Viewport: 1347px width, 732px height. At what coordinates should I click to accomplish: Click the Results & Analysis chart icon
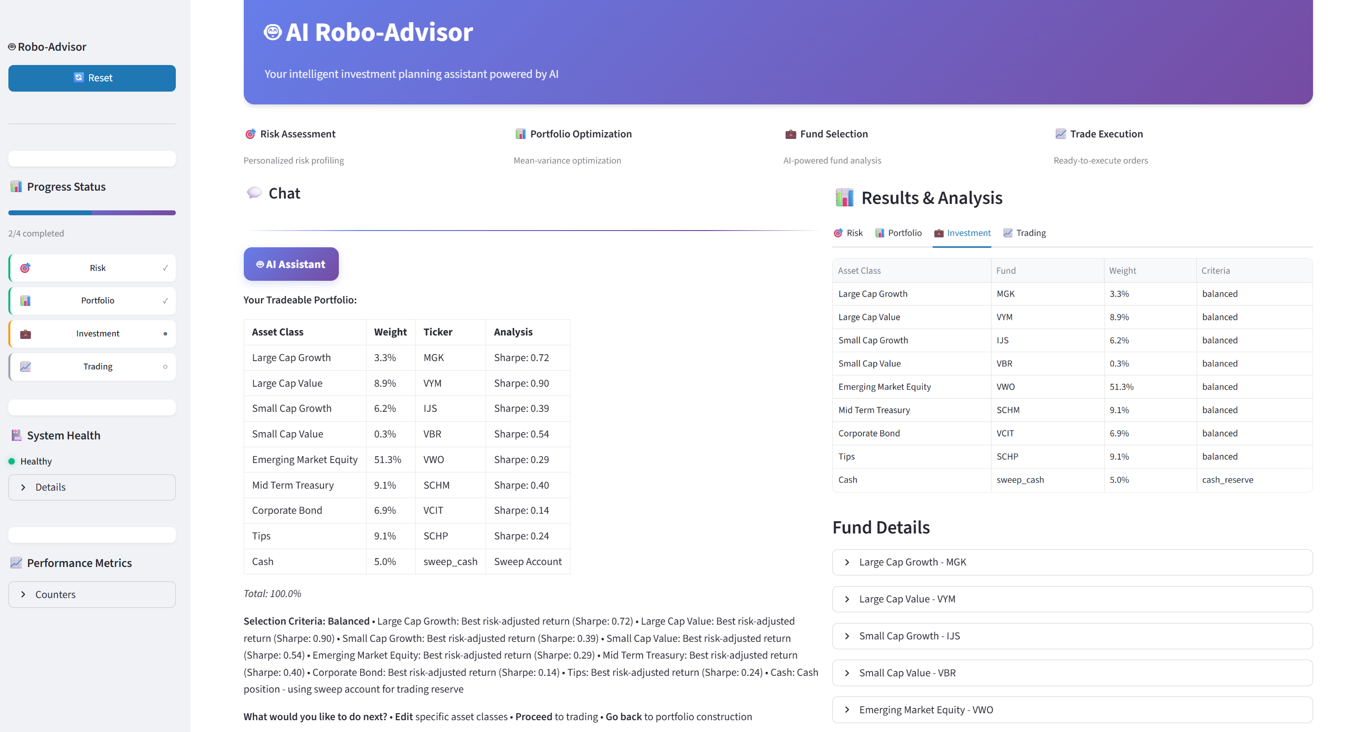[x=844, y=198]
